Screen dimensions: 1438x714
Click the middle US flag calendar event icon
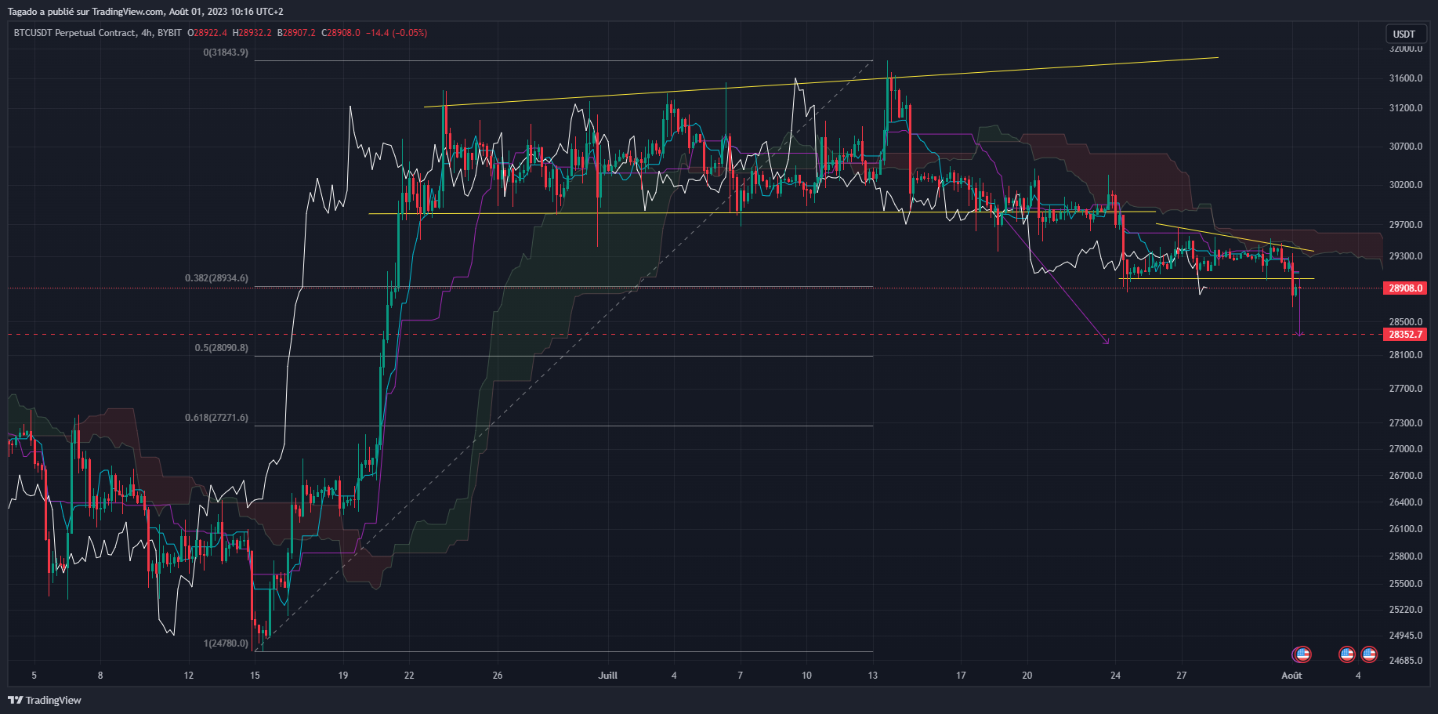click(1346, 655)
